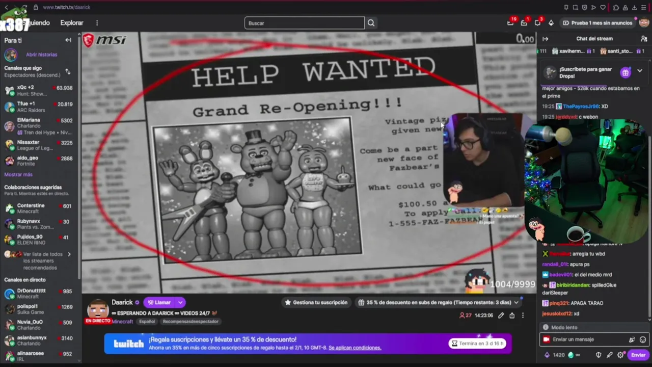Sort followed channels using arrows icon
The width and height of the screenshot is (652, 367).
(x=68, y=71)
